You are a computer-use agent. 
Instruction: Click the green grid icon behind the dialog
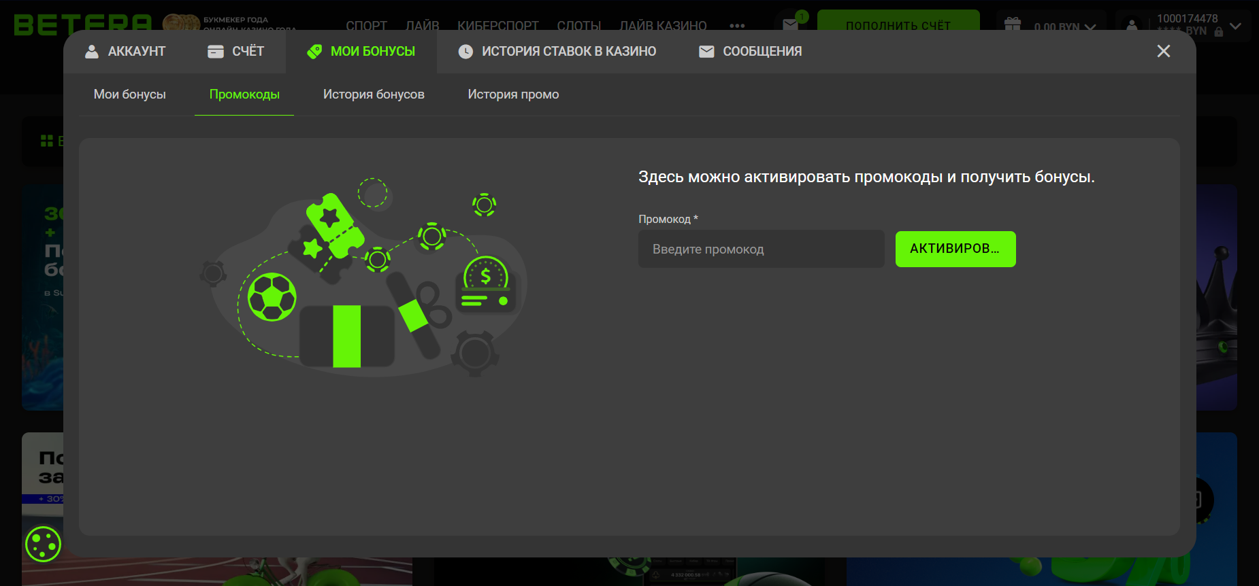(47, 141)
